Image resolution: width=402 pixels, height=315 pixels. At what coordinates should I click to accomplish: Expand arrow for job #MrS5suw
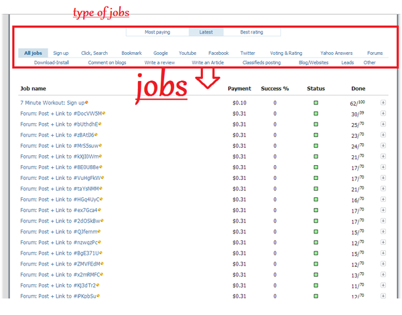[383, 146]
